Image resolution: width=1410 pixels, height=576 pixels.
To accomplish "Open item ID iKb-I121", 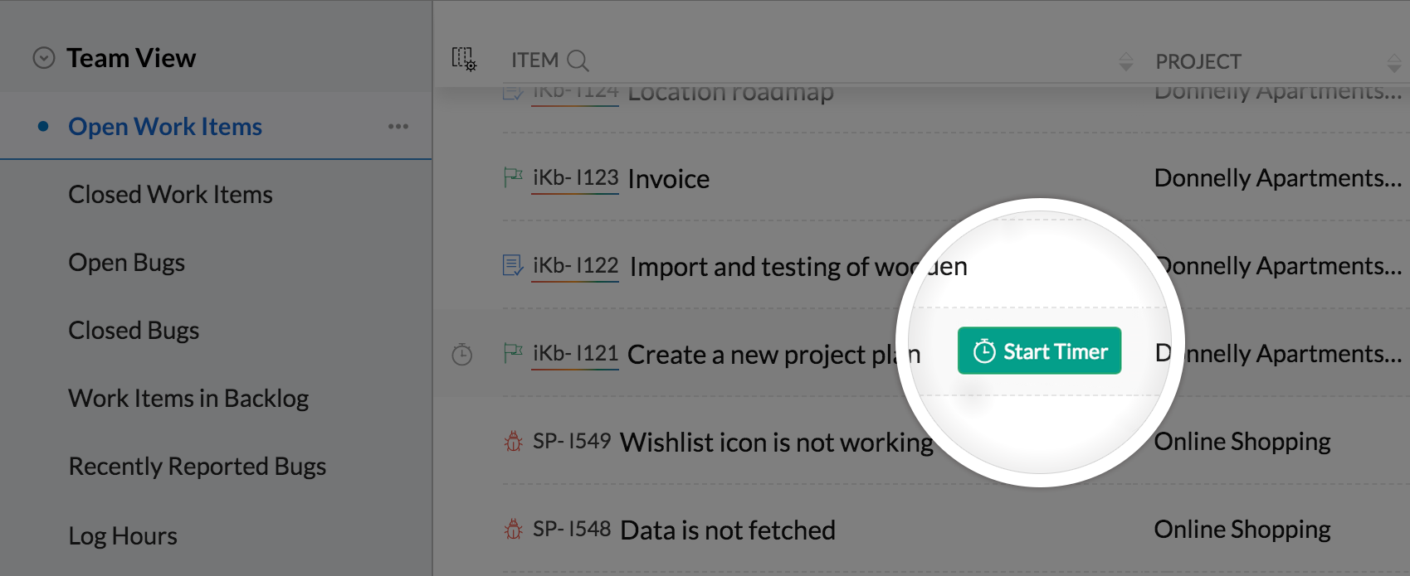I will point(575,354).
